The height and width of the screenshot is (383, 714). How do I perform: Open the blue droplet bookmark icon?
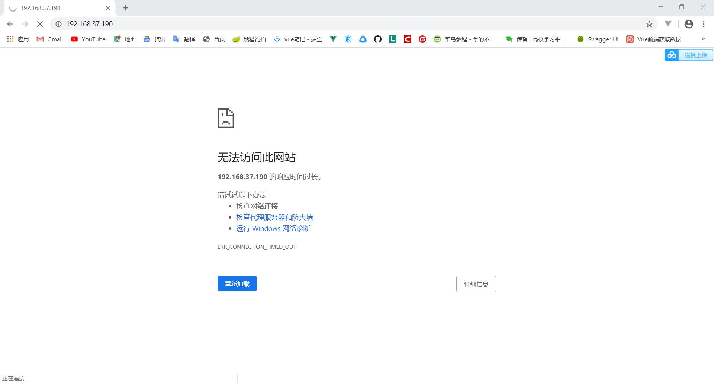tap(363, 39)
